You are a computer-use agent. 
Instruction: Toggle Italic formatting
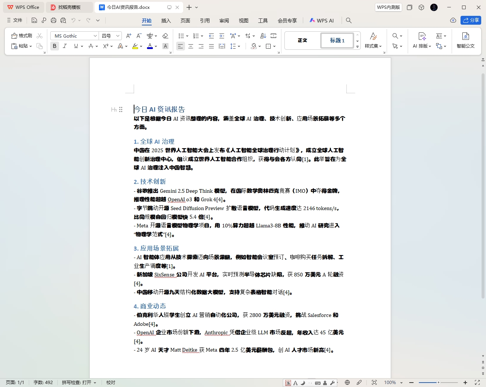pyautogui.click(x=65, y=46)
